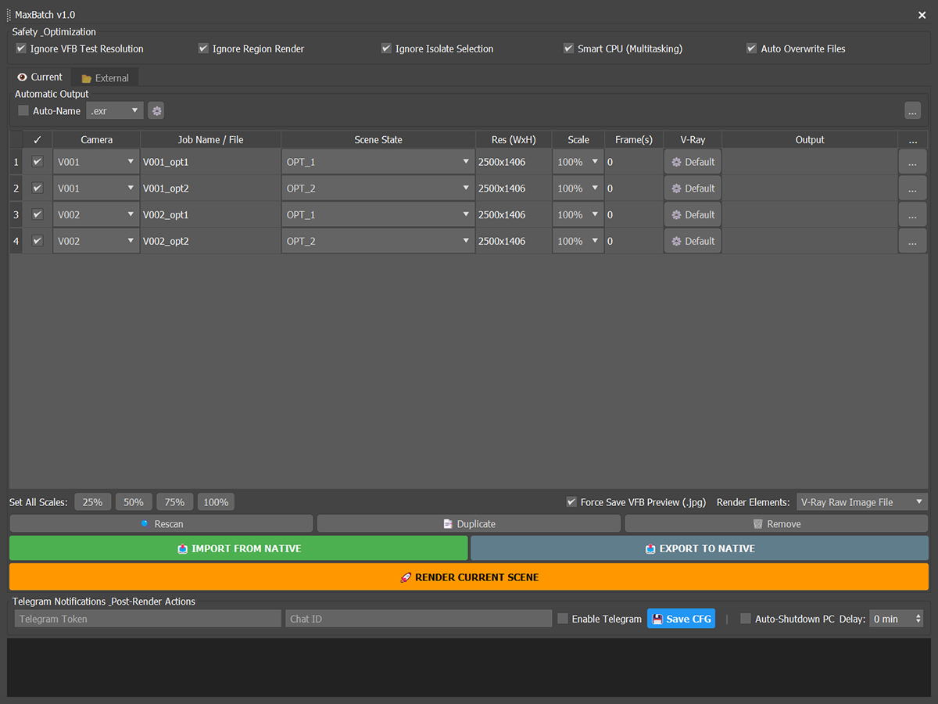Click the Output column header
The height and width of the screenshot is (704, 938).
(810, 140)
